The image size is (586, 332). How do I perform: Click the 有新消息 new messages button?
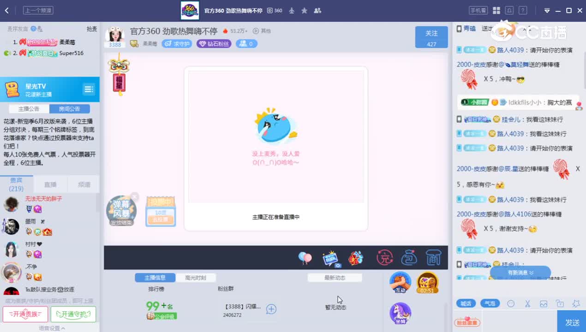(520, 273)
